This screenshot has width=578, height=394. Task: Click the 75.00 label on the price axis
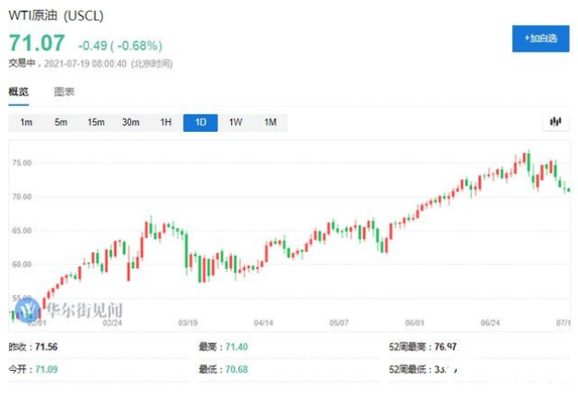(x=21, y=163)
